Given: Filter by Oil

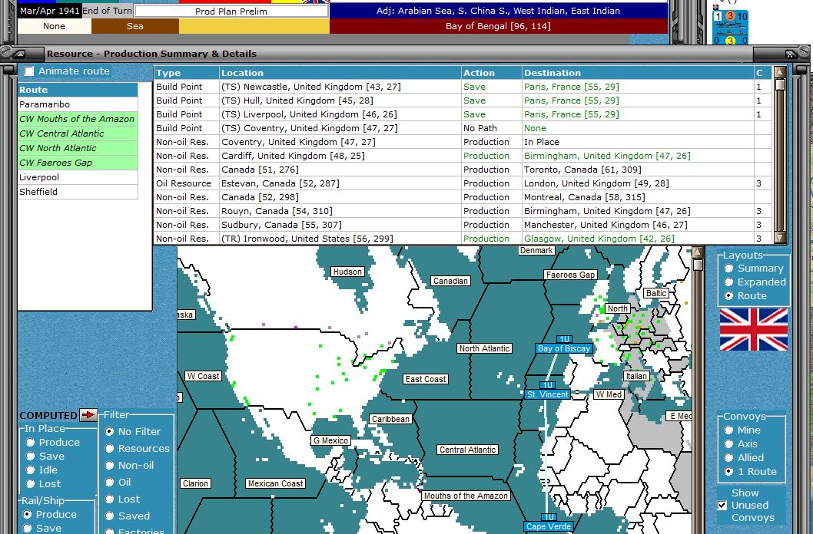Looking at the screenshot, I should pyautogui.click(x=109, y=482).
